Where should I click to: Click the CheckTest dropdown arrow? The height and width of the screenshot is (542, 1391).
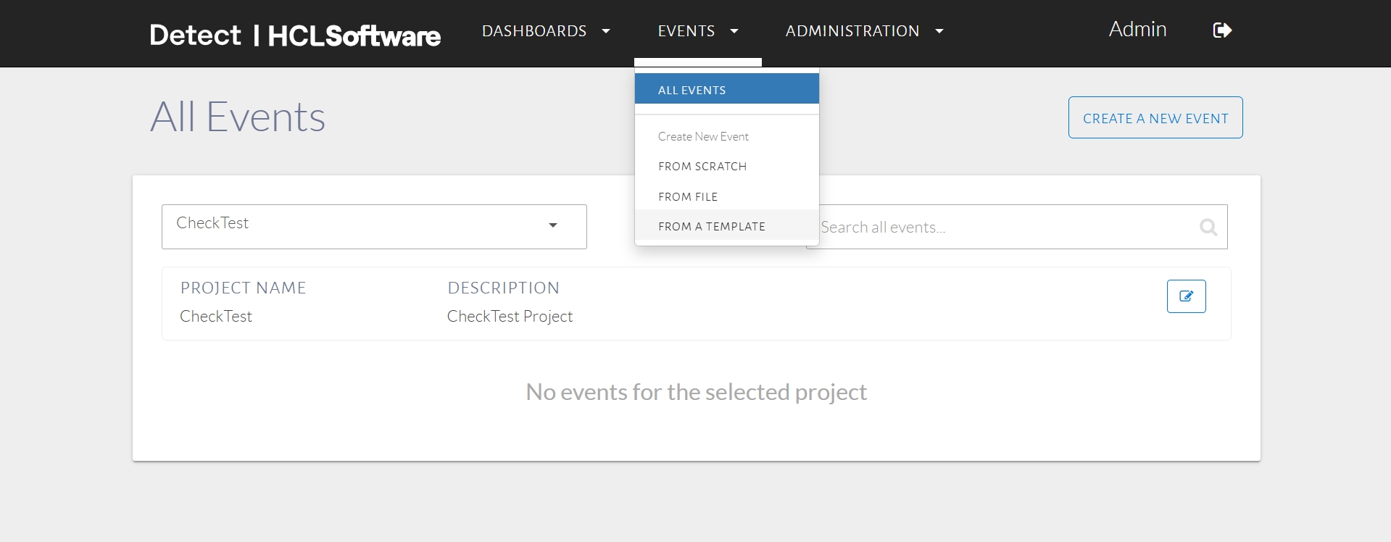pyautogui.click(x=553, y=225)
